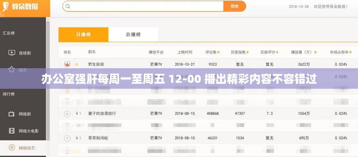Click play count 695万
This screenshot has height=157, width=358.
304,138
